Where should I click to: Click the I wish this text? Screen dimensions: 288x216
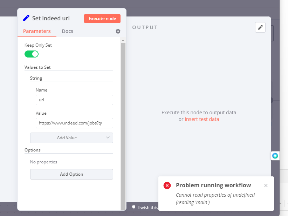point(148,208)
